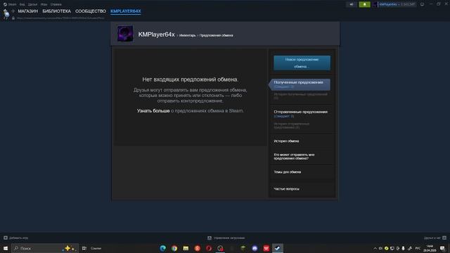Open Opera browser from the taskbar
This screenshot has height=253, width=450.
click(x=209, y=248)
